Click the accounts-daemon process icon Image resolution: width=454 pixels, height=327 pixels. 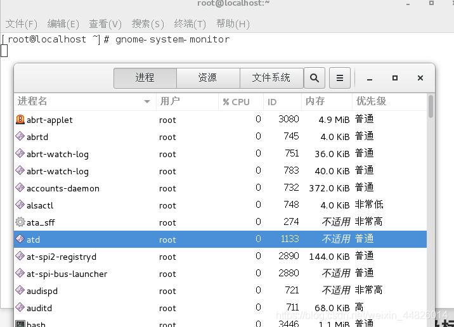[x=20, y=188]
